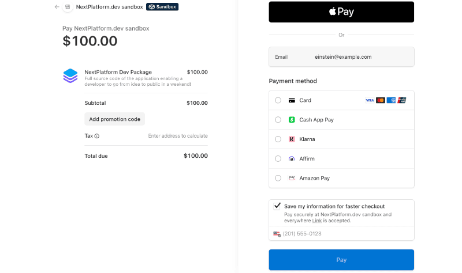Viewport: 462px width, 273px height.
Task: Click the phone number input field
Action: [346, 234]
